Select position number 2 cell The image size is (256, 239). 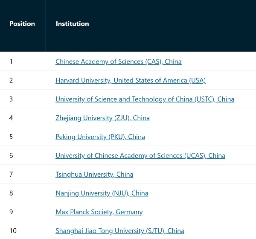pos(23,80)
